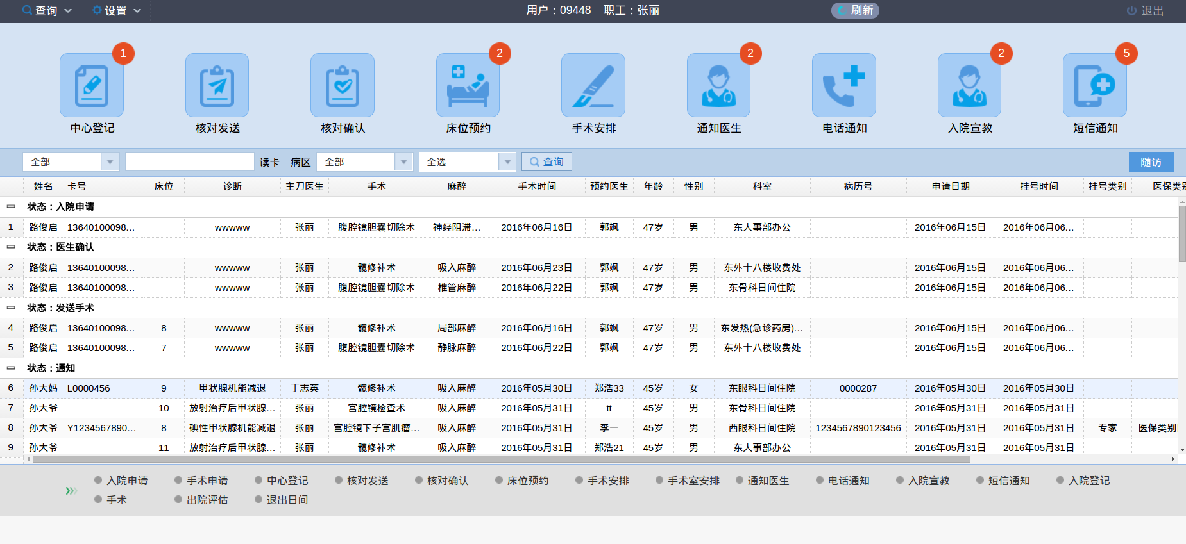Select the 核对确认 status legend dot

[x=419, y=480]
